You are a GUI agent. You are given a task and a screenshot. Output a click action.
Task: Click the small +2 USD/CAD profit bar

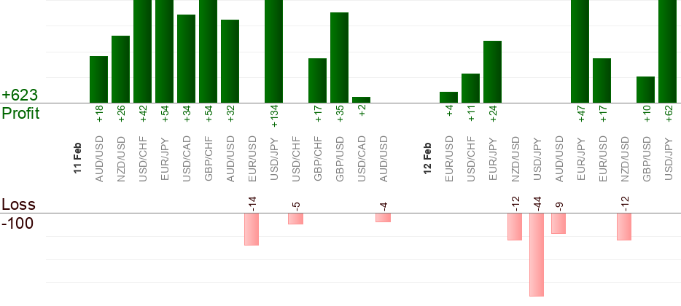click(361, 100)
